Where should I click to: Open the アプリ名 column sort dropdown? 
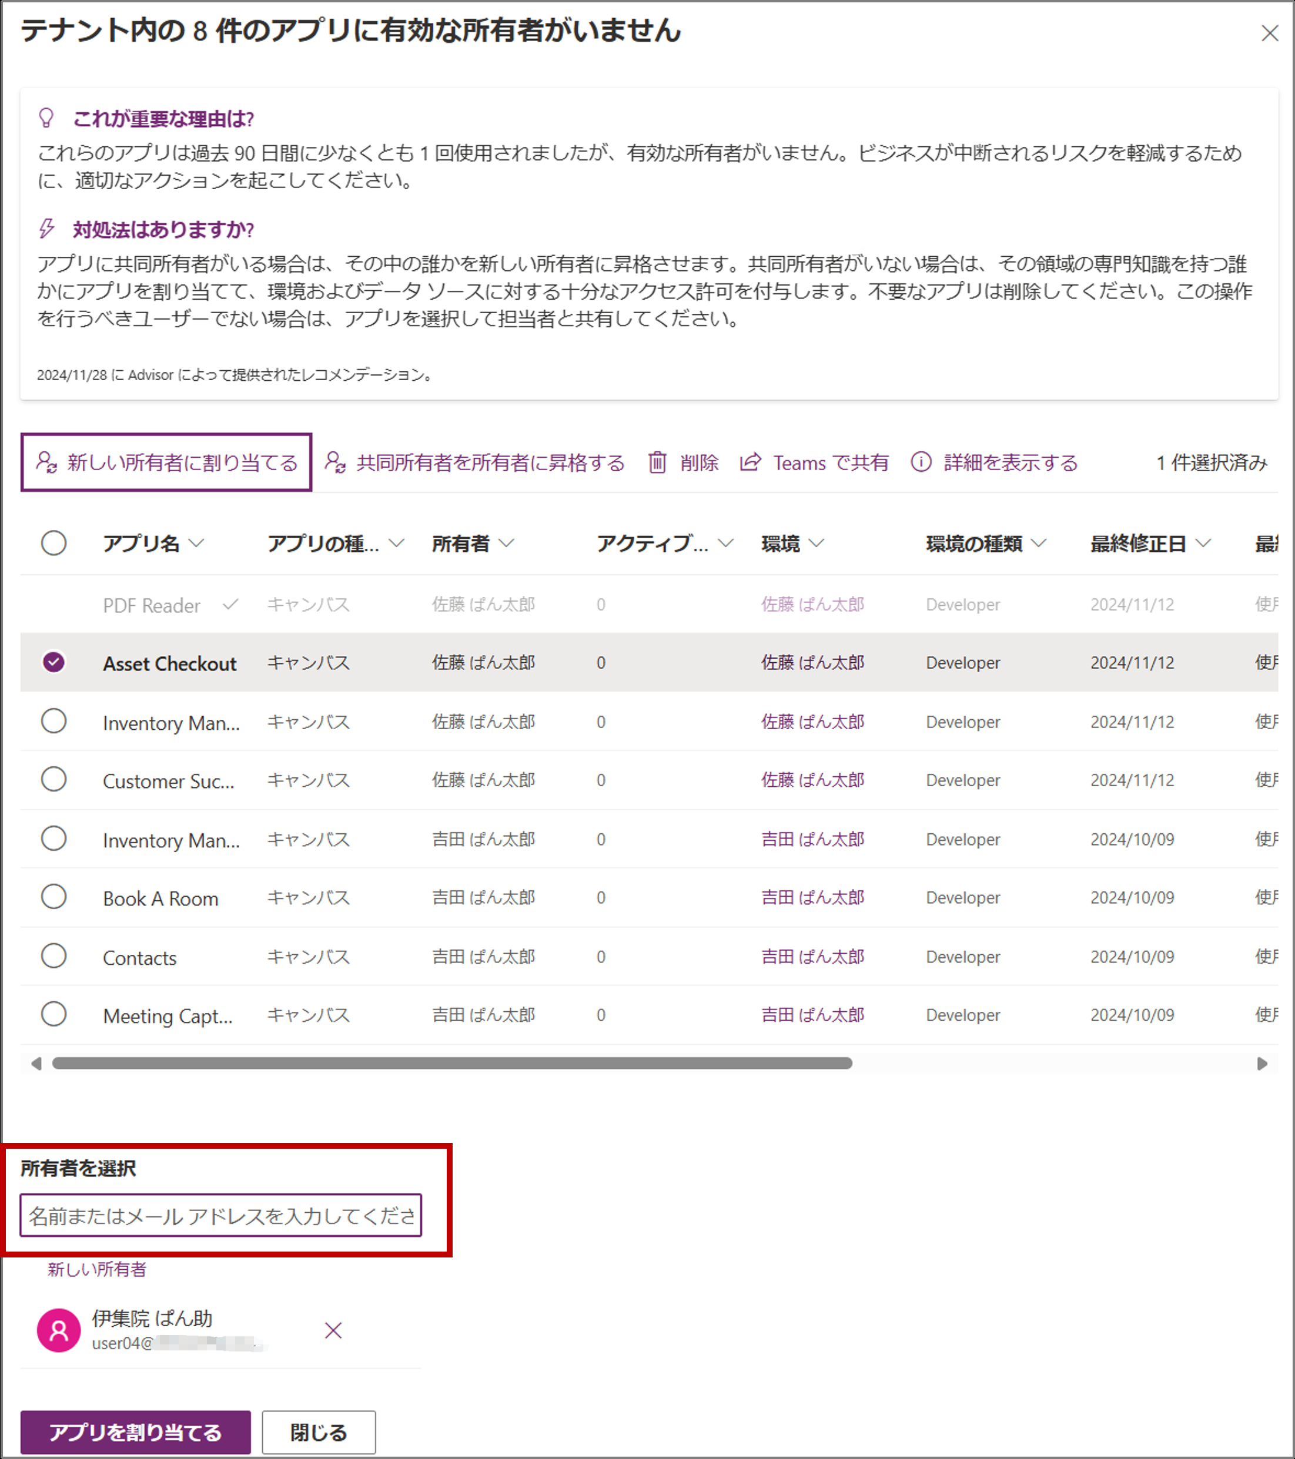196,544
